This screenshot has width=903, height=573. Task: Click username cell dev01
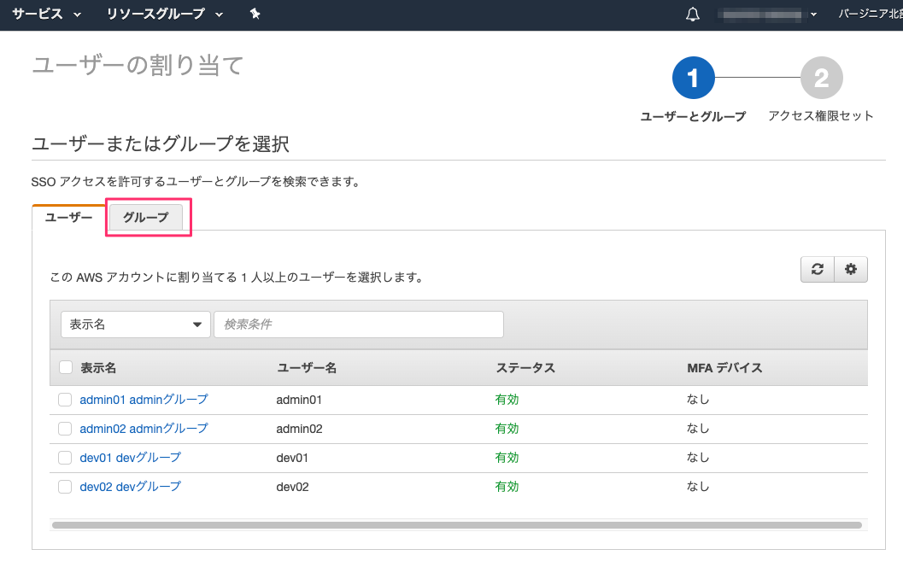click(x=292, y=458)
